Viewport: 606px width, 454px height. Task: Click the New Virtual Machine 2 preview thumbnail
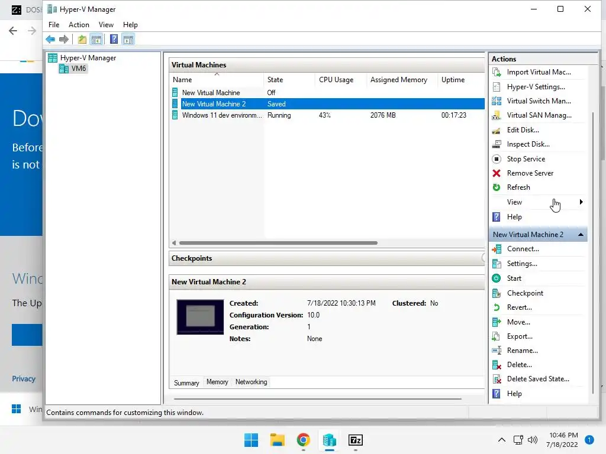(200, 317)
